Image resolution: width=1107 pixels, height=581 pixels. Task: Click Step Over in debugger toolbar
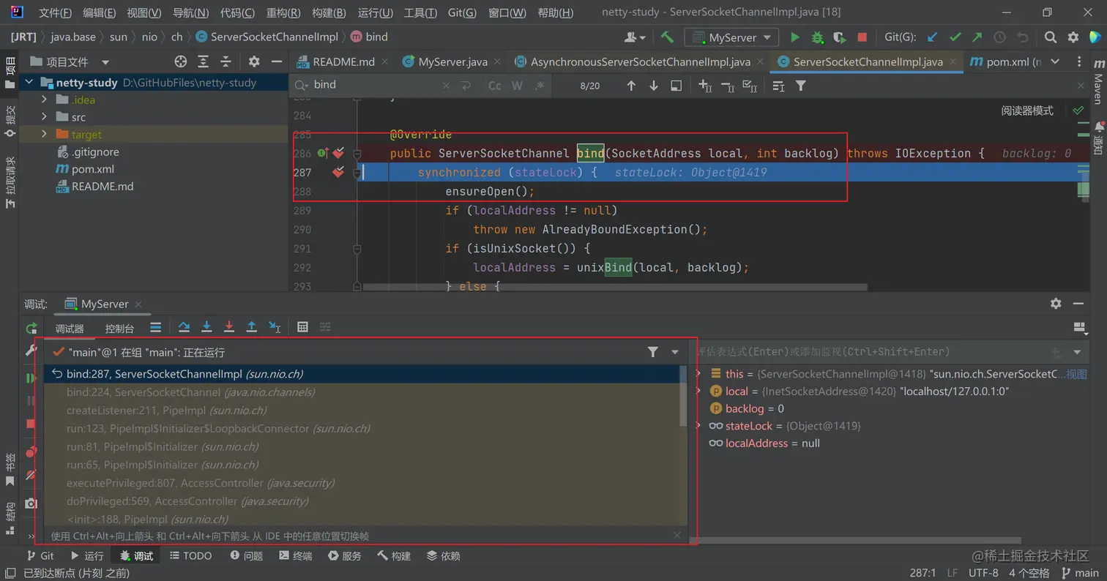coord(184,327)
